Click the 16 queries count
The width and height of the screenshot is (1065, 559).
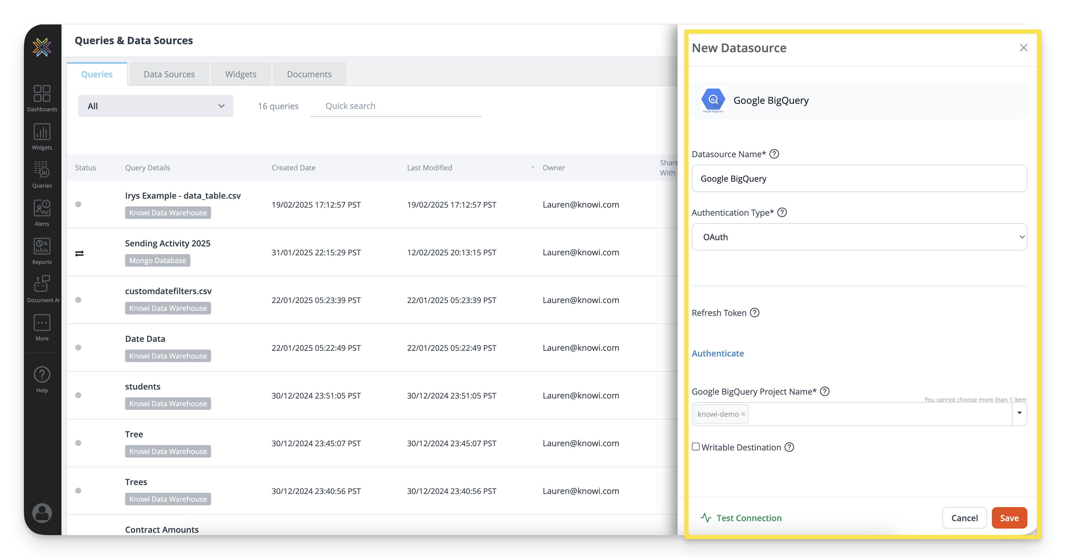pyautogui.click(x=278, y=106)
